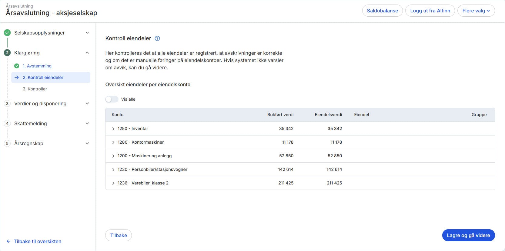Click the Saldobalanse button
This screenshot has height=251, width=505.
tap(382, 11)
